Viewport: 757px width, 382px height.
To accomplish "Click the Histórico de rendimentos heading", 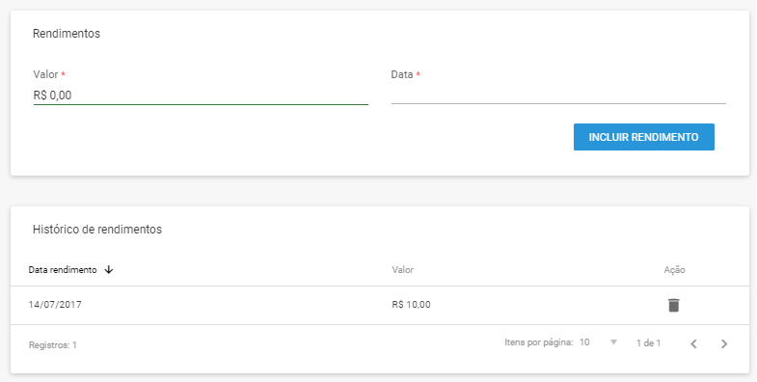I will tap(97, 230).
